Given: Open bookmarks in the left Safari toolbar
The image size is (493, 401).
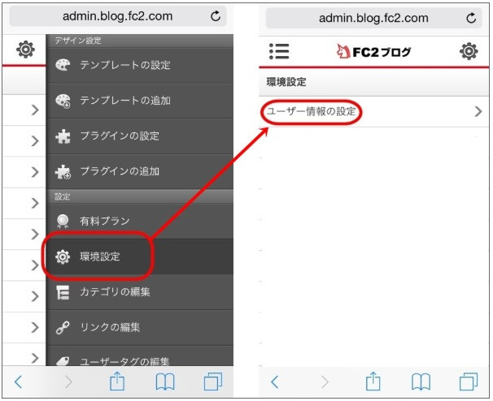Looking at the screenshot, I should point(165,382).
